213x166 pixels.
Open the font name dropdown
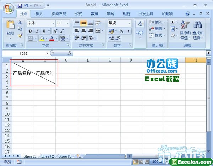(53, 23)
